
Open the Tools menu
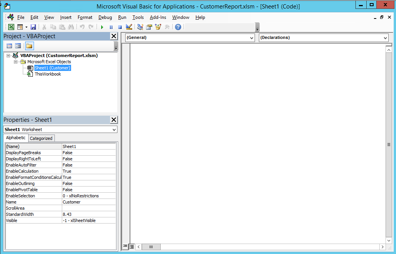[x=138, y=17]
